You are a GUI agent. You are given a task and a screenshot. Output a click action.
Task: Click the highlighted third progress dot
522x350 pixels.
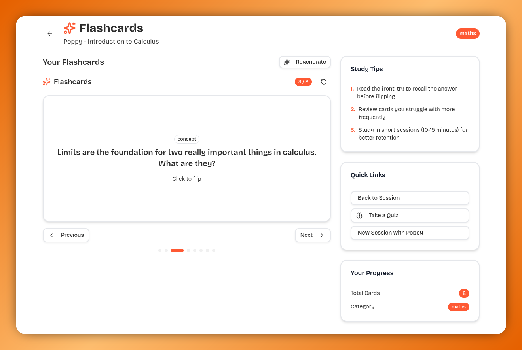pos(177,250)
